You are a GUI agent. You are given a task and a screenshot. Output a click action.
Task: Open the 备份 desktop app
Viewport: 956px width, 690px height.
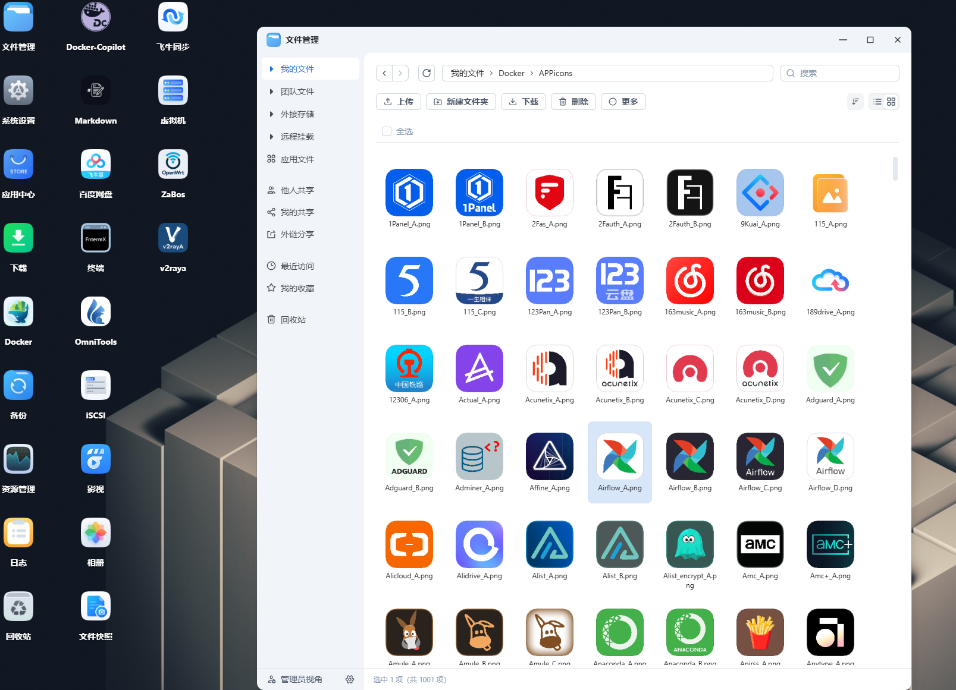(x=18, y=386)
